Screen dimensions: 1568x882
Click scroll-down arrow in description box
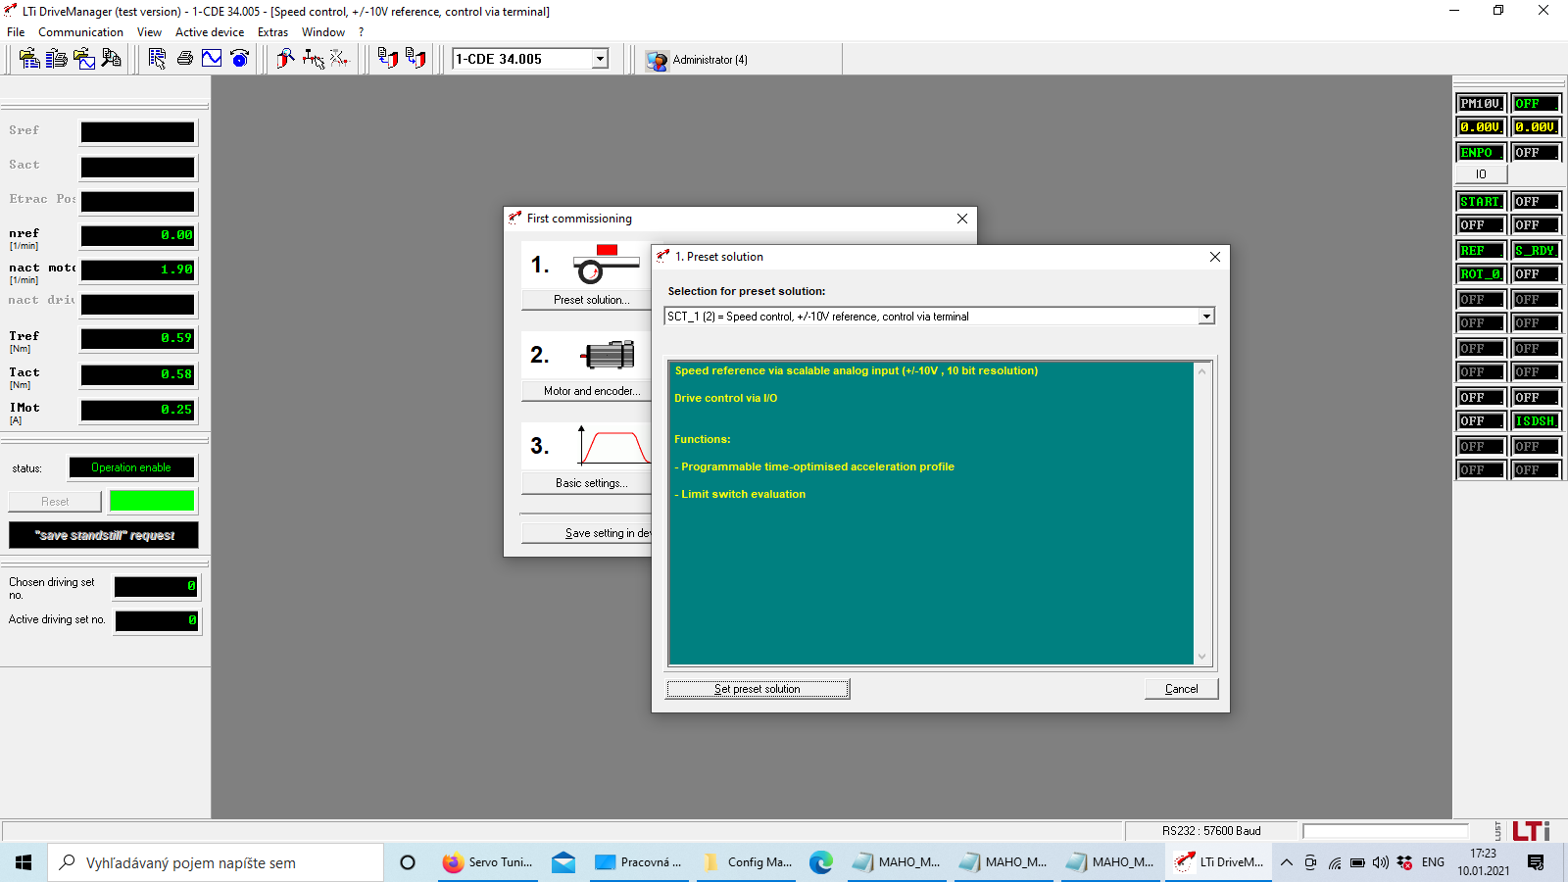coord(1201,657)
